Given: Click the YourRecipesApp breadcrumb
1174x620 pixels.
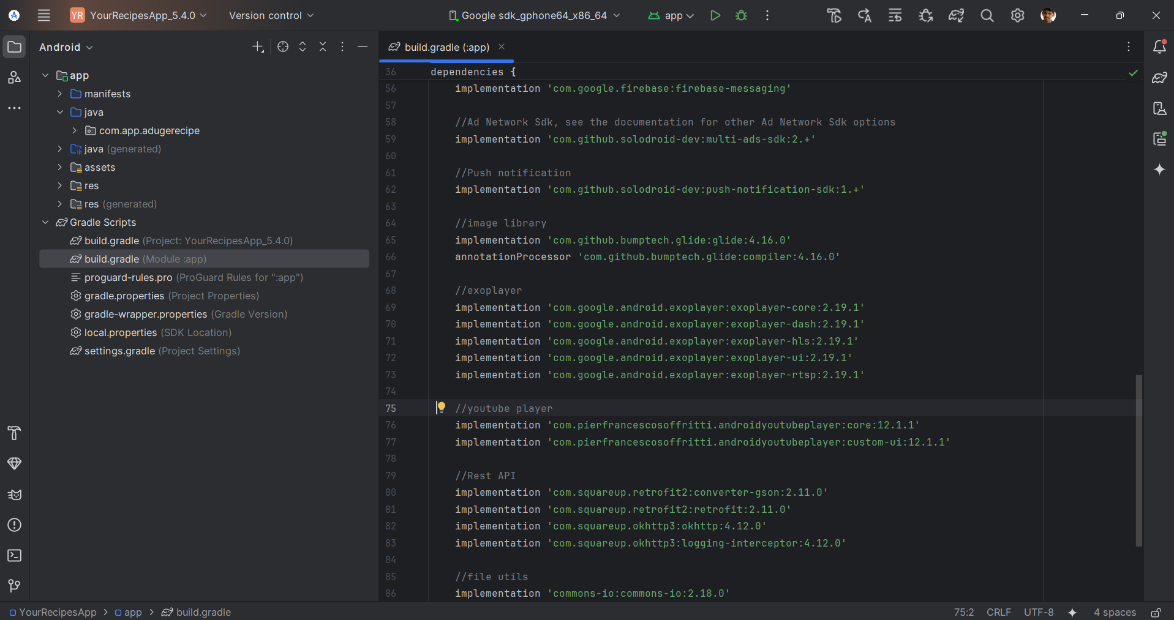Looking at the screenshot, I should pyautogui.click(x=53, y=612).
